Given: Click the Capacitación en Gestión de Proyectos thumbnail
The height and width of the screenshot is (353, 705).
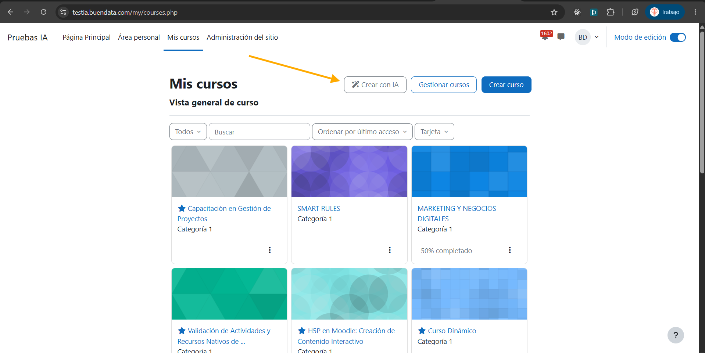Looking at the screenshot, I should [229, 172].
